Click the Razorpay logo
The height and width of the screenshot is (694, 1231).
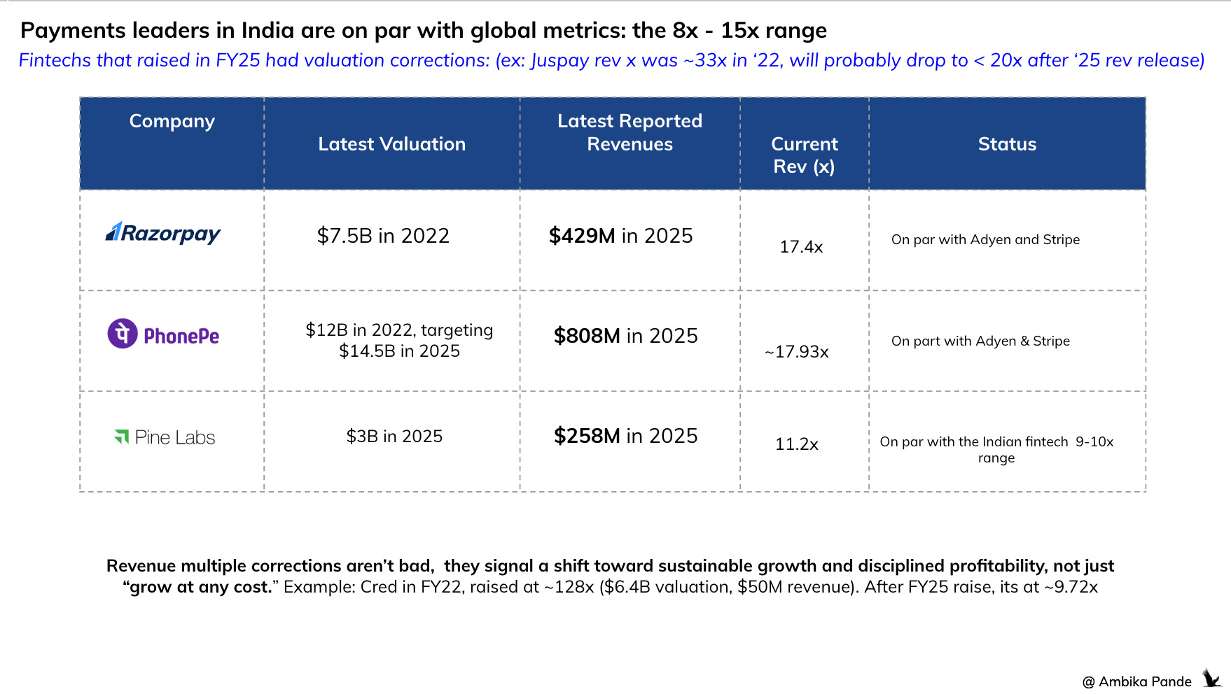tap(162, 233)
